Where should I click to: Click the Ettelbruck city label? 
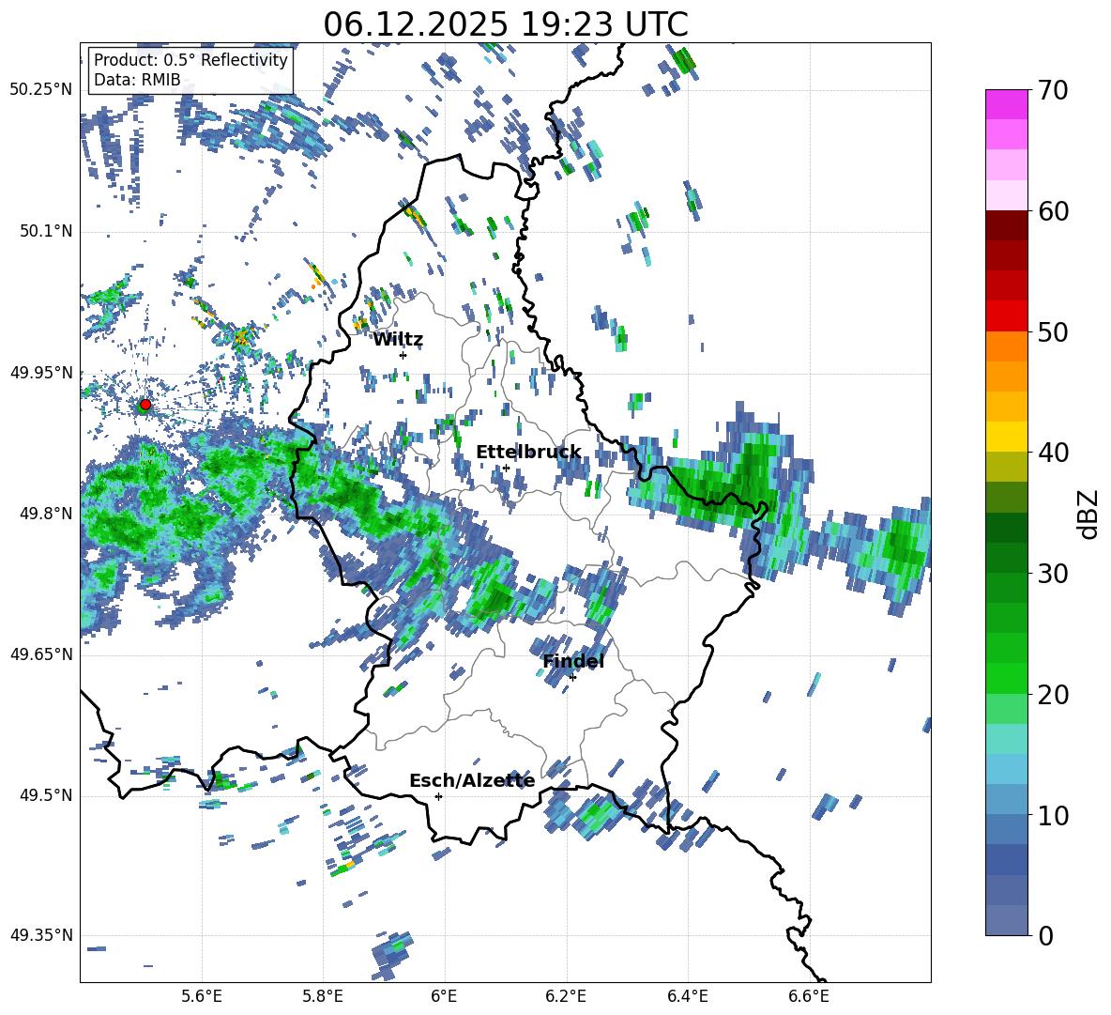click(528, 453)
